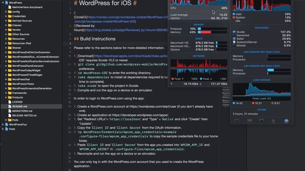Image resolution: width=305 pixels, height=171 pixels.
Task: Click the WordPressFlux project icon
Action: point(7,124)
